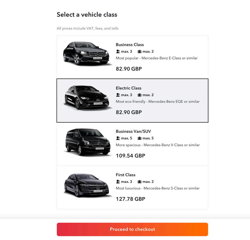Screen dimensions: 250x240
Task: Select the Business Class vehicle option
Action: pyautogui.click(x=130, y=45)
